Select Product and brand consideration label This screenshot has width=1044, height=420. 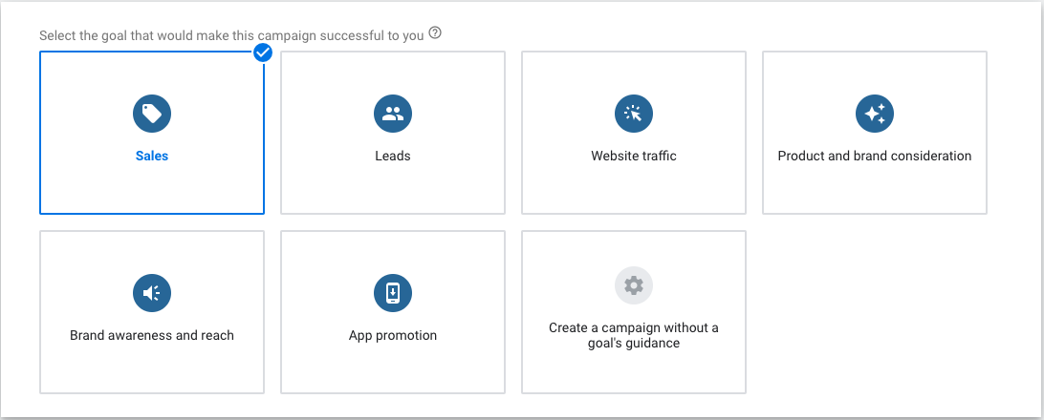[x=874, y=157]
